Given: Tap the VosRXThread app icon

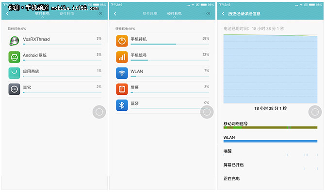Looking at the screenshot, I should point(14,41).
